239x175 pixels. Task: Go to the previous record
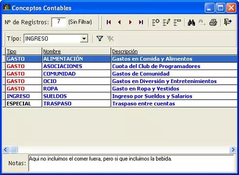pos(119,22)
